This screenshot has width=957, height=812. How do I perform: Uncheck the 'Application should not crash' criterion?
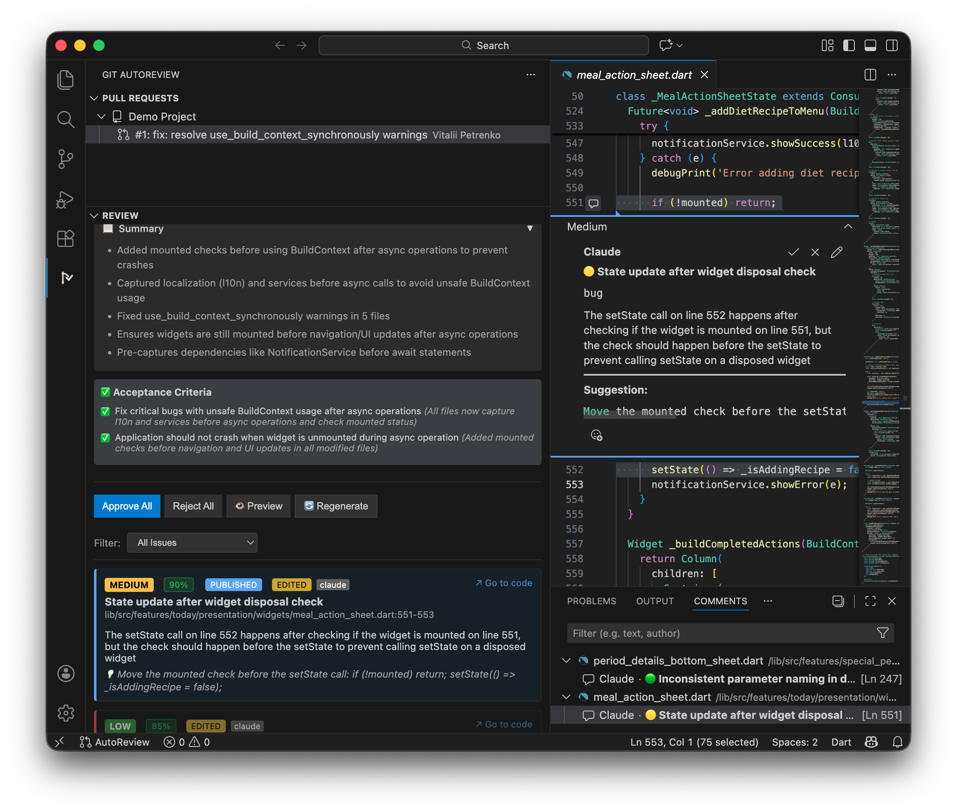(106, 438)
